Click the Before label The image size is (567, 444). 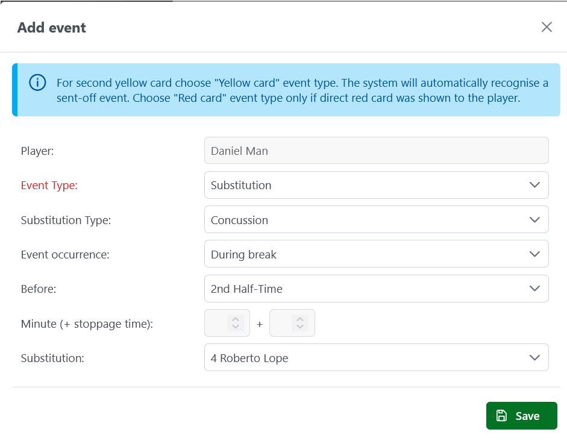tap(39, 289)
